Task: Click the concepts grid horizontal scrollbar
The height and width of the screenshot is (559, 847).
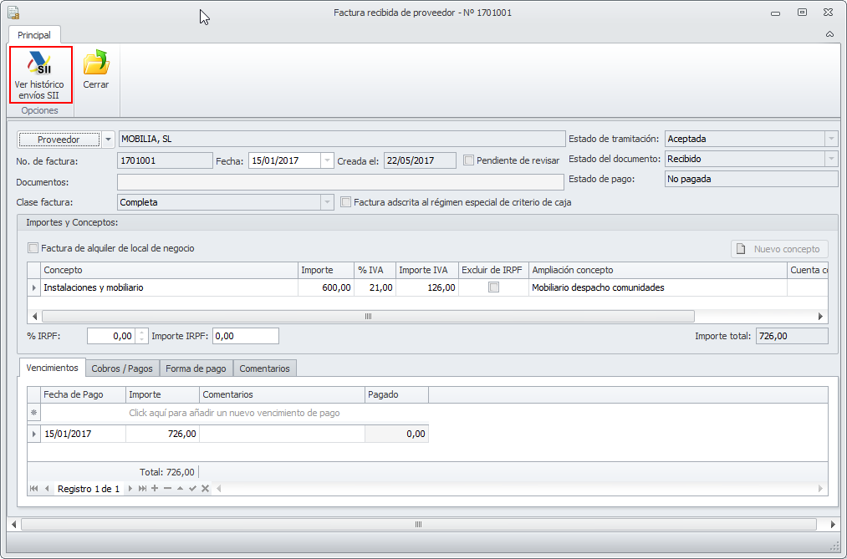Action: 368,317
